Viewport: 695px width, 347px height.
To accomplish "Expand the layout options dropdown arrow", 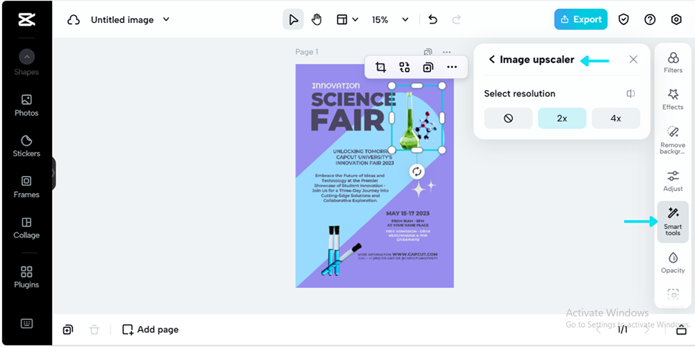I will point(355,20).
